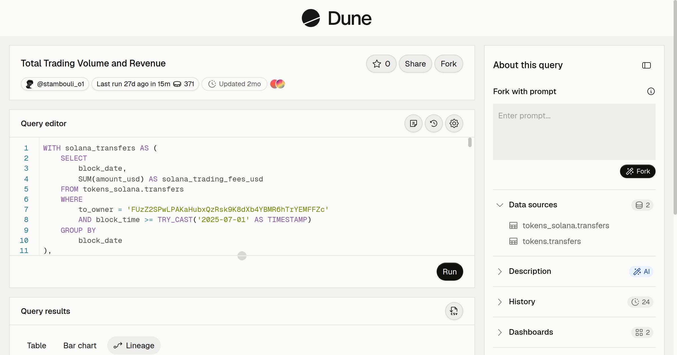Switch to the Bar chart tab

coord(80,345)
